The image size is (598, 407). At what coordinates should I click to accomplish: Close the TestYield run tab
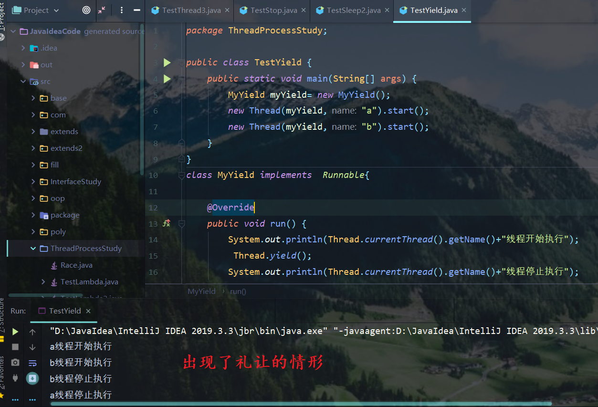click(88, 311)
